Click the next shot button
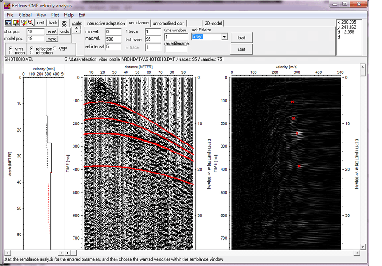Screen dimensions: 382x266 (x=41, y=23)
